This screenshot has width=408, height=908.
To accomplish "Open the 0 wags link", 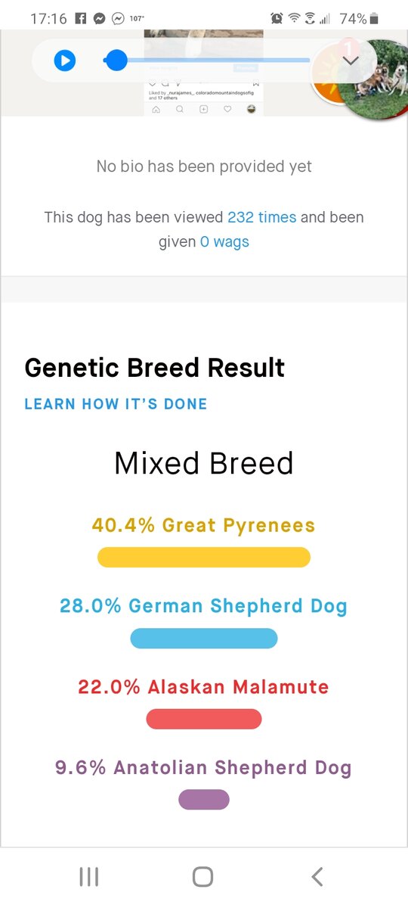I will 224,242.
